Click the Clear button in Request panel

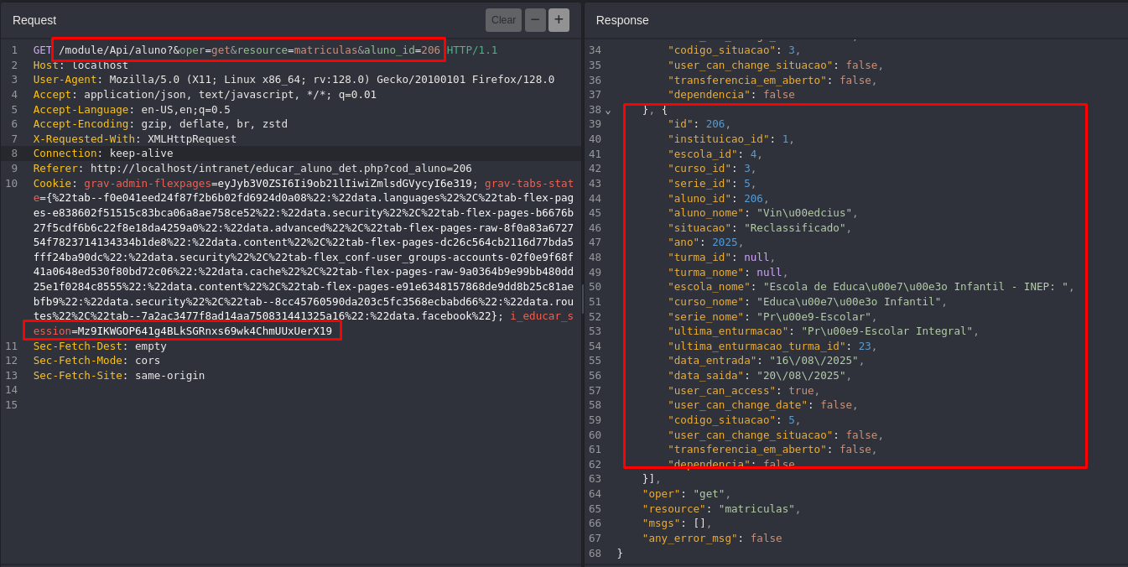coord(503,20)
